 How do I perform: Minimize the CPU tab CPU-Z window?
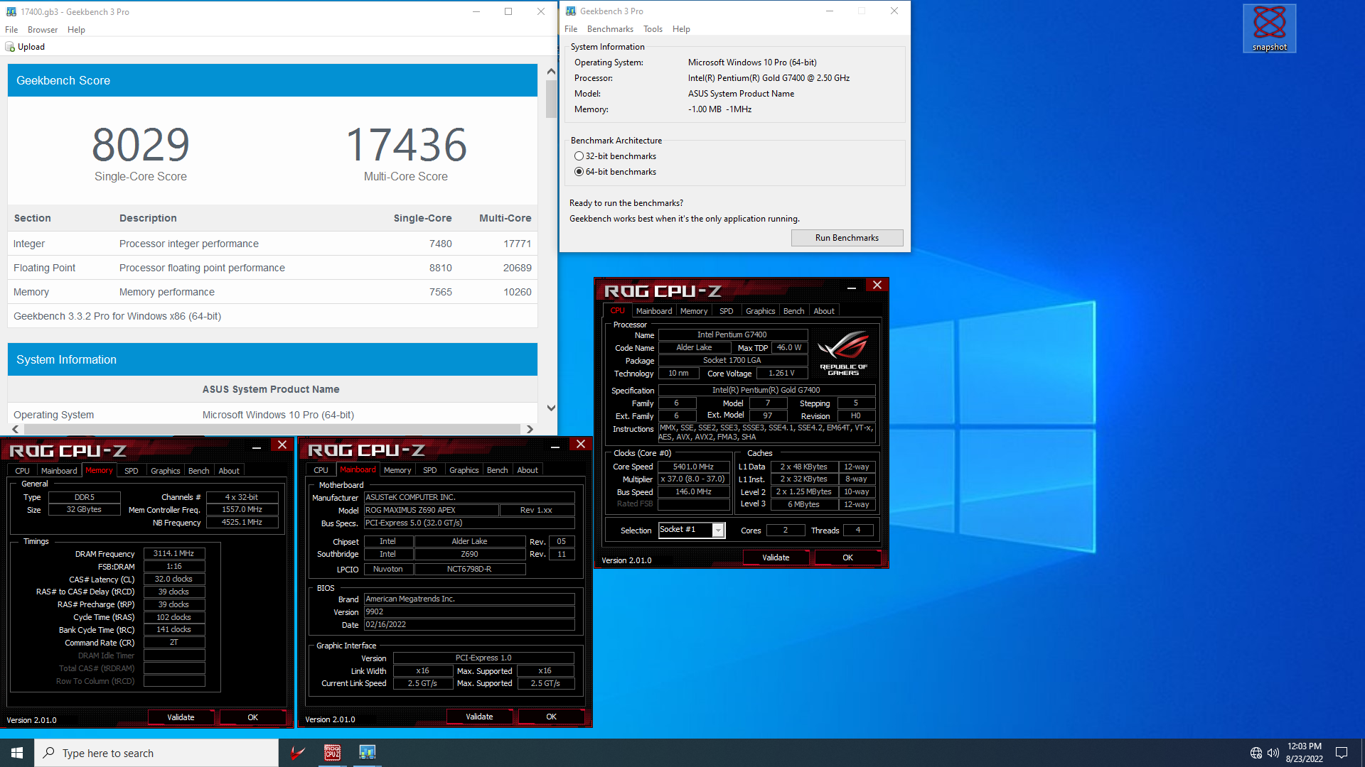[x=851, y=285]
